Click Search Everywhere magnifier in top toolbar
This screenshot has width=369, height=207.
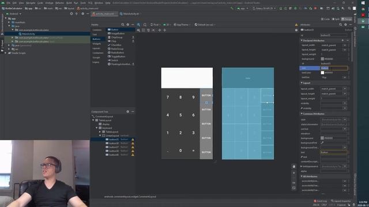tap(349, 8)
